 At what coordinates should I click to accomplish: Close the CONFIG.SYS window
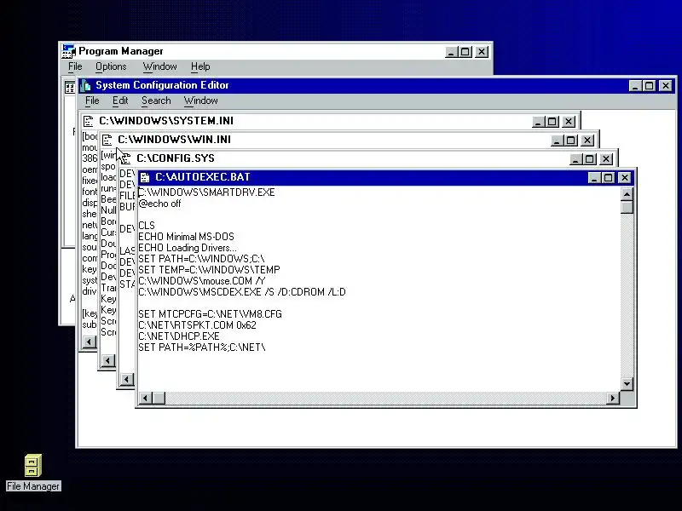tap(606, 159)
